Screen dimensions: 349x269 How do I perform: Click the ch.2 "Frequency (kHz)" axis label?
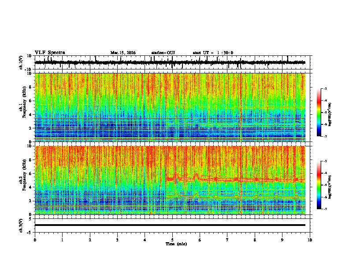point(24,175)
